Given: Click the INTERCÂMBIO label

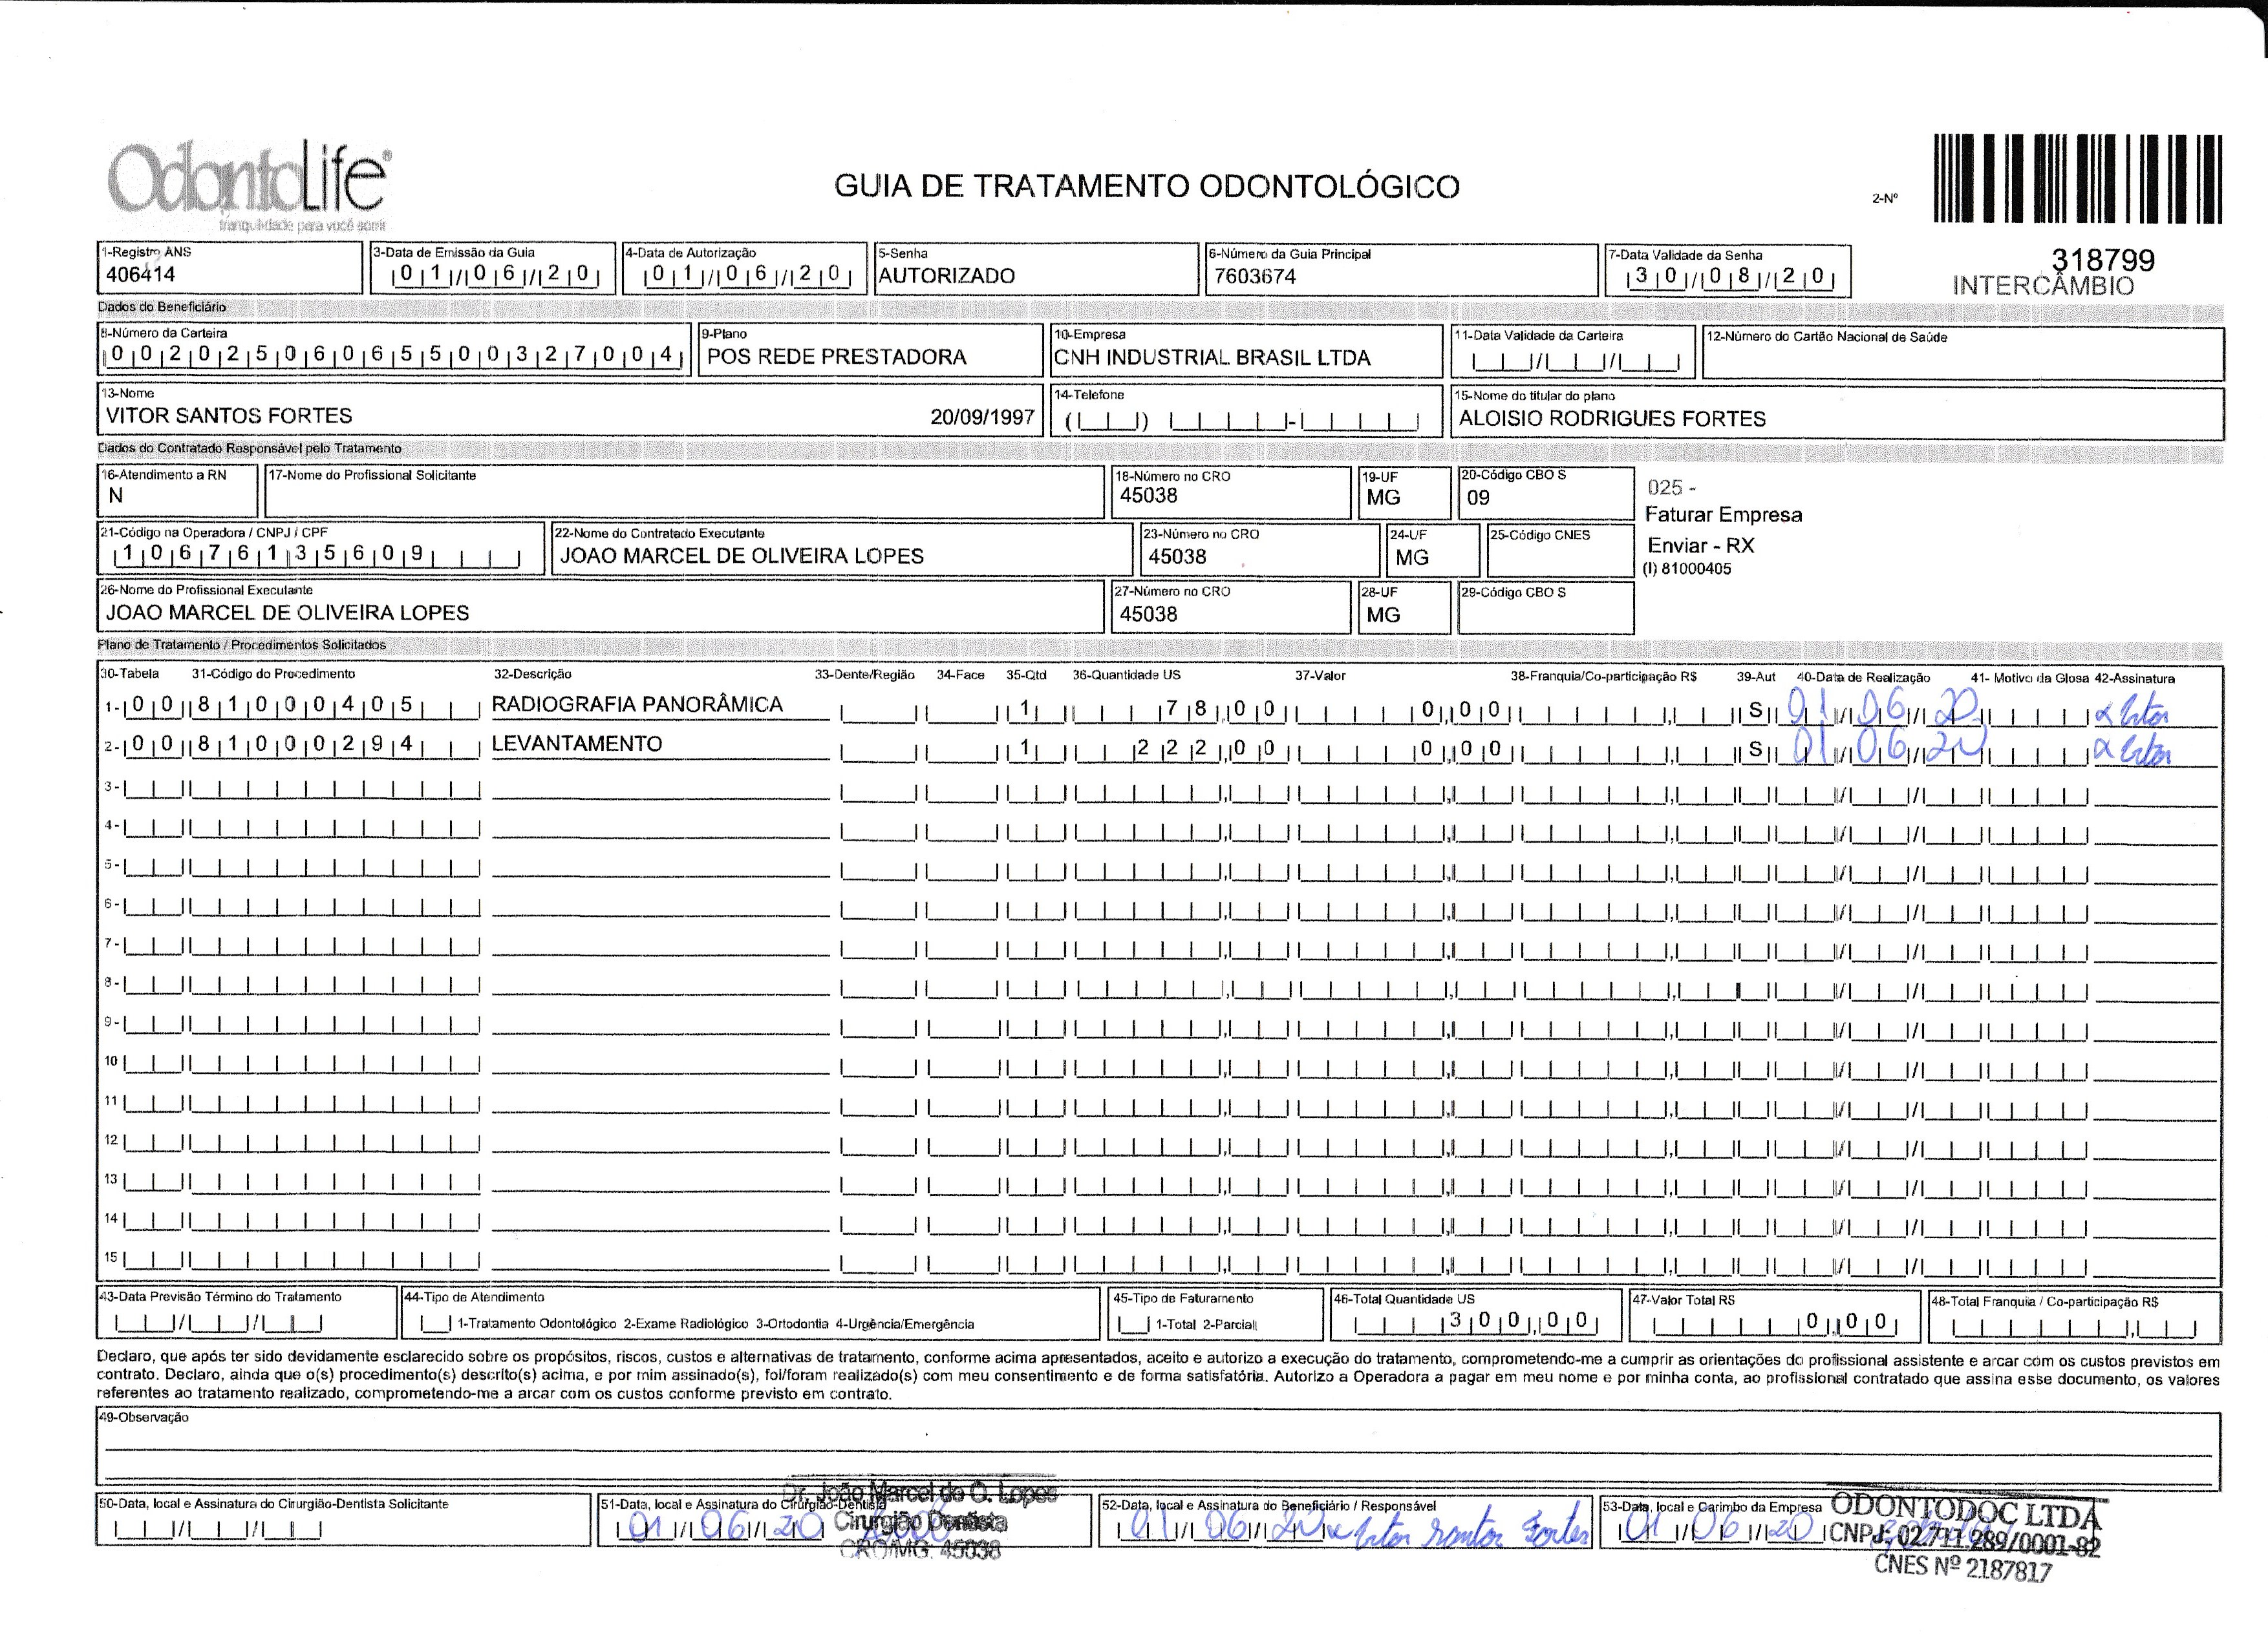Looking at the screenshot, I should point(2043,286).
